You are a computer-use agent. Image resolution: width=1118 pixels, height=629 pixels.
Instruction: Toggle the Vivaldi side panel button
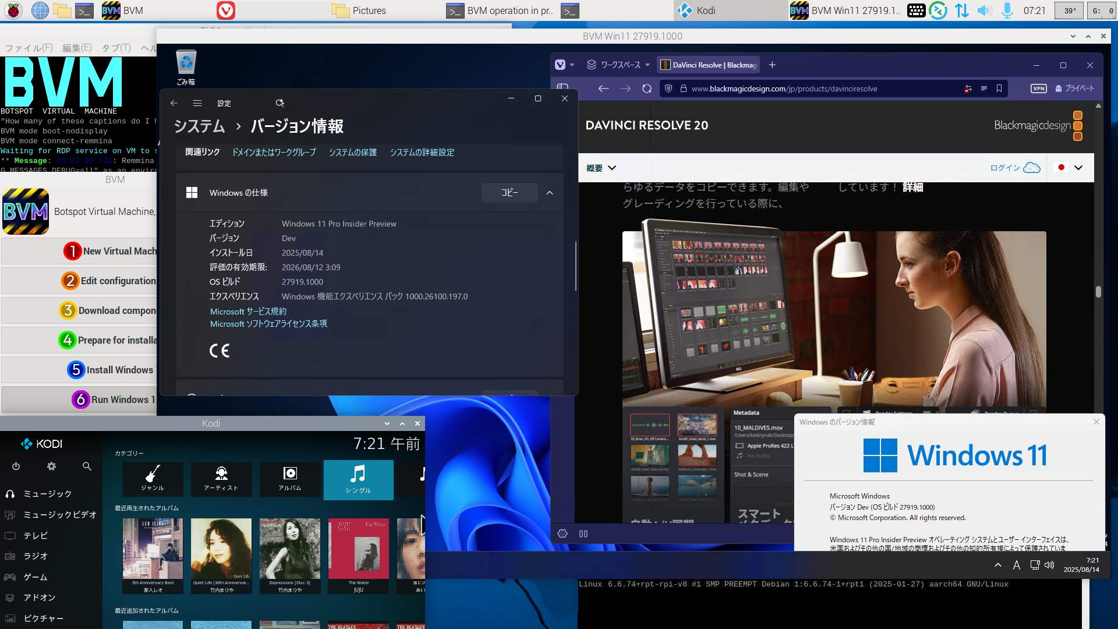tap(562, 87)
